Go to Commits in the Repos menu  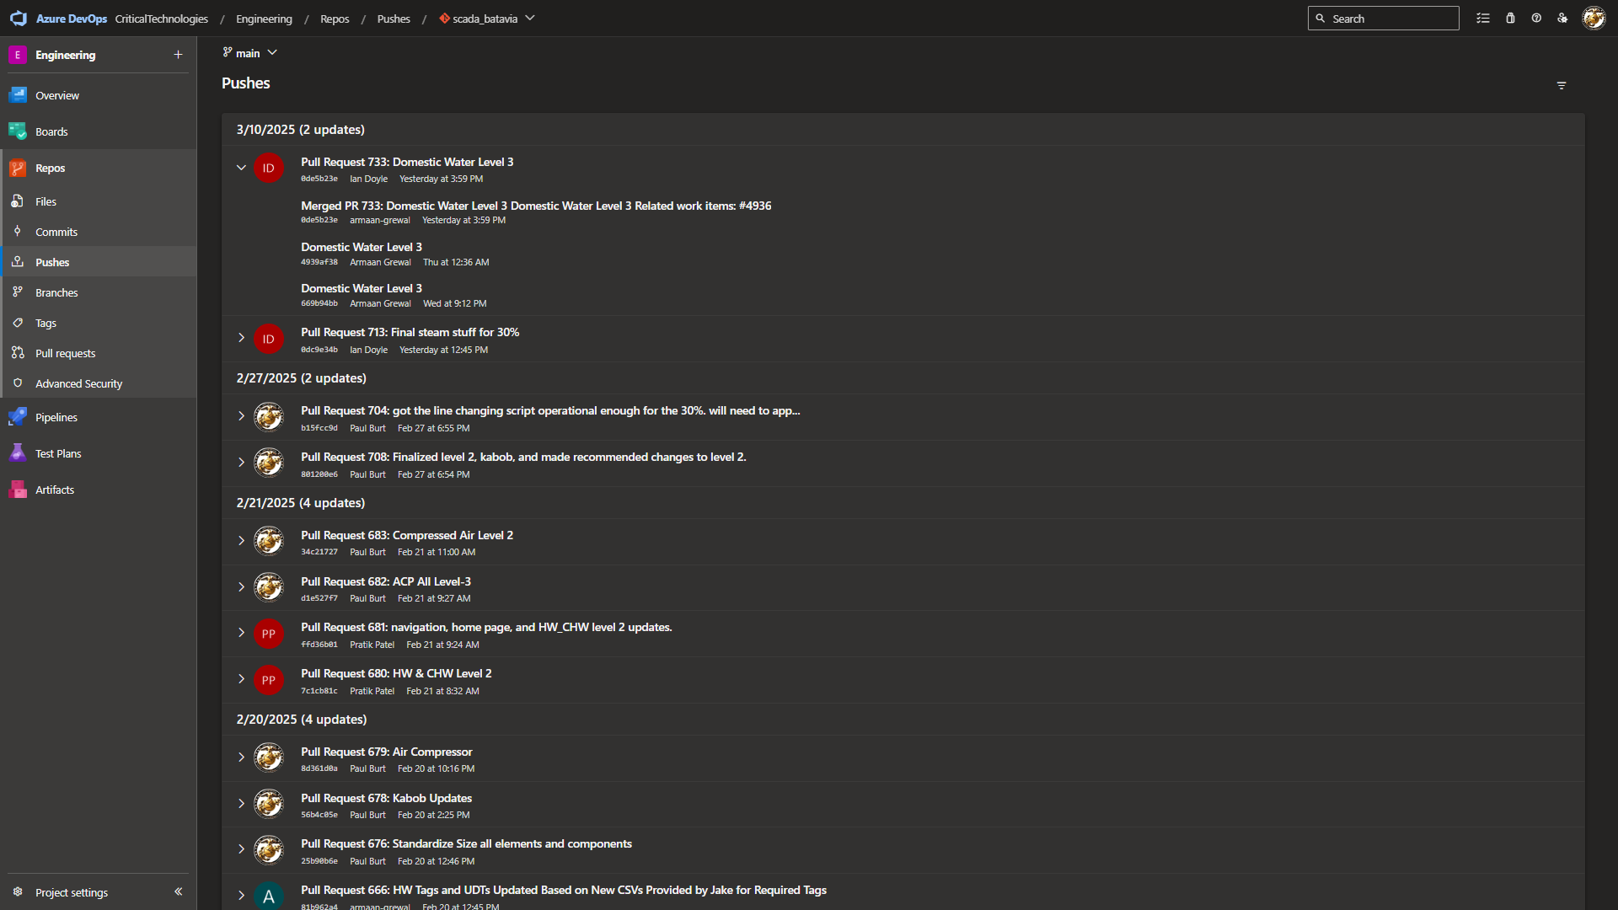pyautogui.click(x=56, y=232)
